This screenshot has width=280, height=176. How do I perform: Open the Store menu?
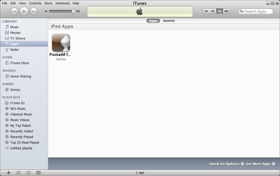48,3
